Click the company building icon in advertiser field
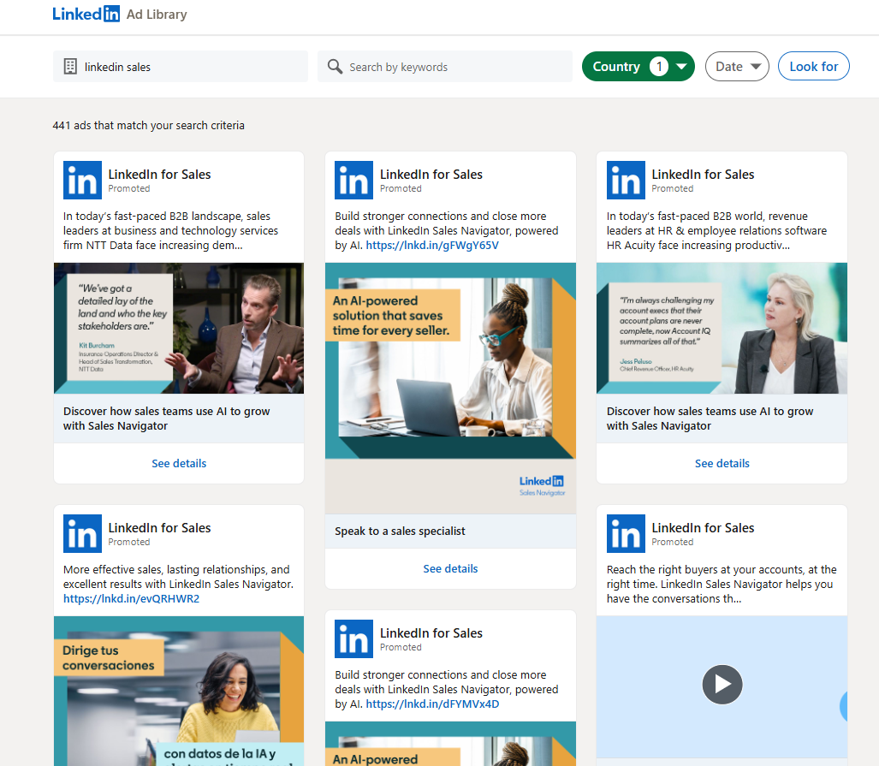Screen dimensions: 879x766 click(x=70, y=67)
